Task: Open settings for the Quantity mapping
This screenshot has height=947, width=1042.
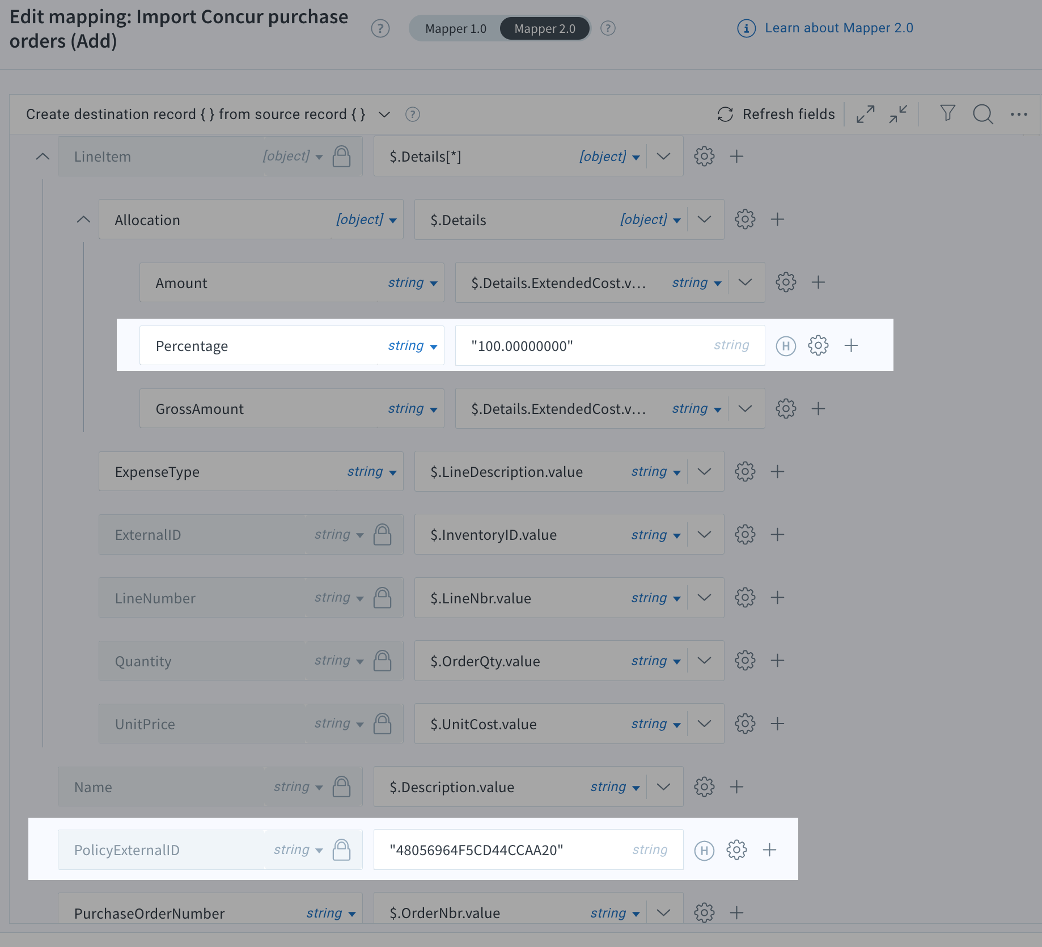Action: 745,660
